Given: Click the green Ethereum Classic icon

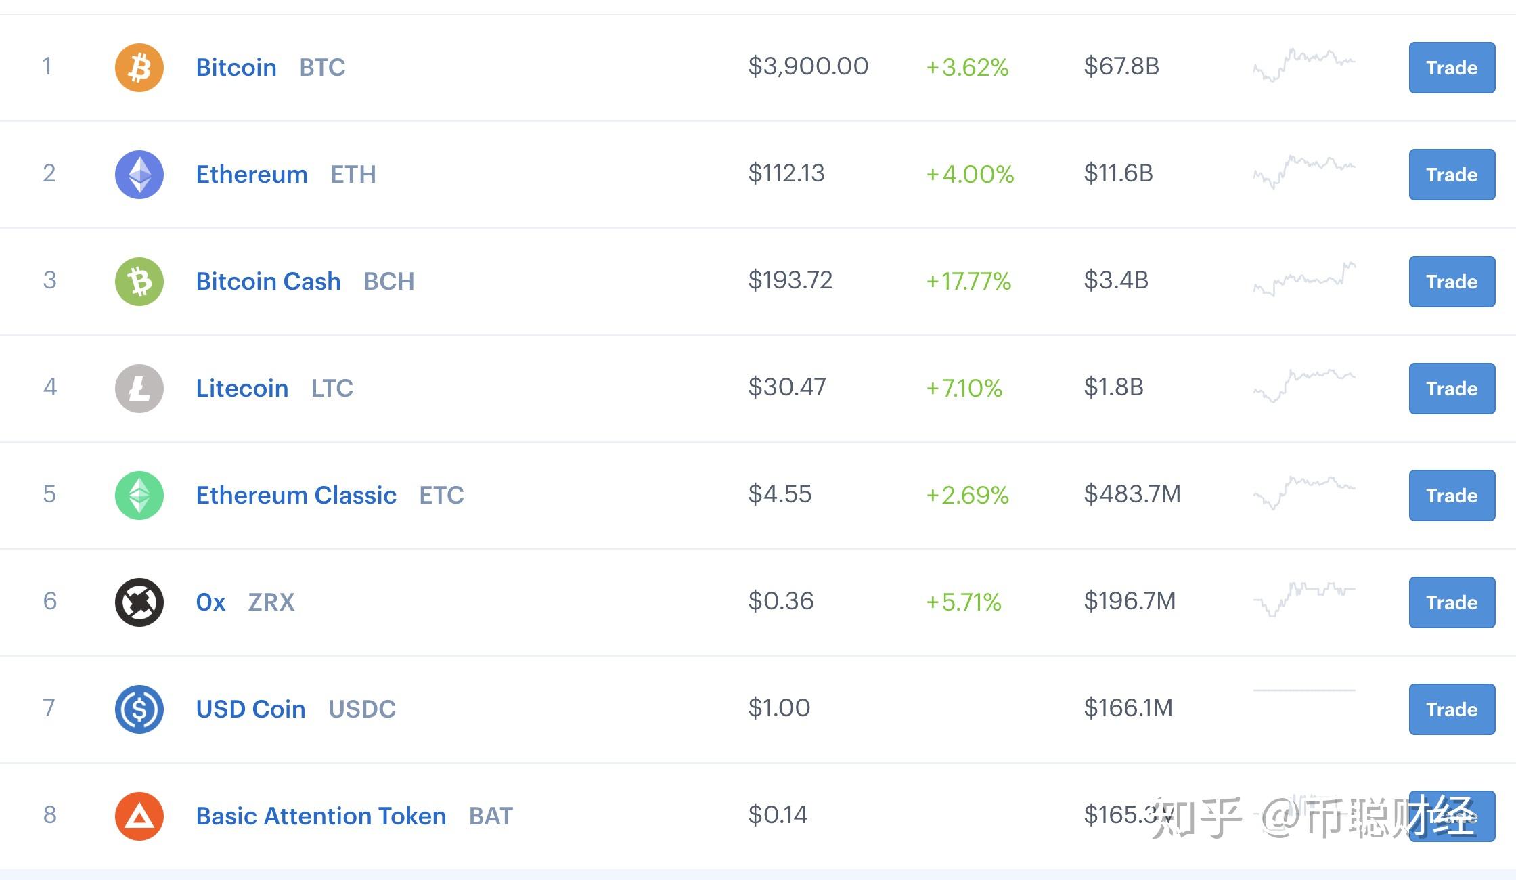Looking at the screenshot, I should (139, 496).
